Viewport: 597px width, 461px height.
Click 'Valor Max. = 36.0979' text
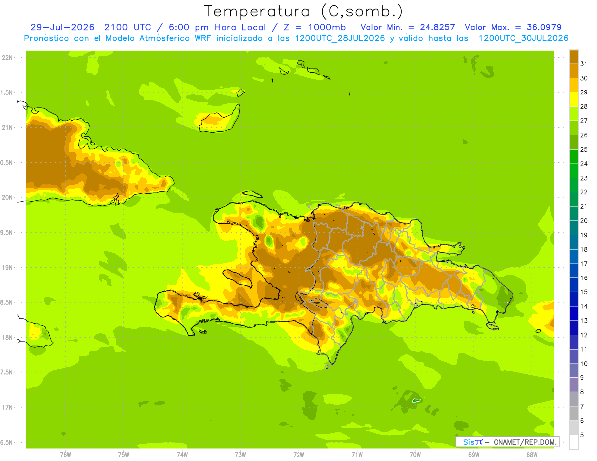point(513,27)
